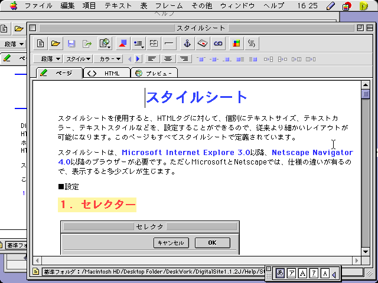Switch to the ページ tab
The height and width of the screenshot is (283, 378).
click(x=59, y=73)
